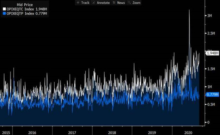The width and height of the screenshot is (220, 135).
Task: Click the 1.5M y-axis label
Action: [x=211, y=69]
